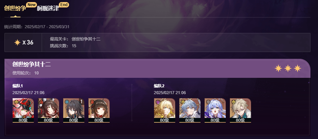The height and width of the screenshot is (139, 318).
Task: Open Lingsha's portrait, last in 编队1
Action: coord(99,110)
